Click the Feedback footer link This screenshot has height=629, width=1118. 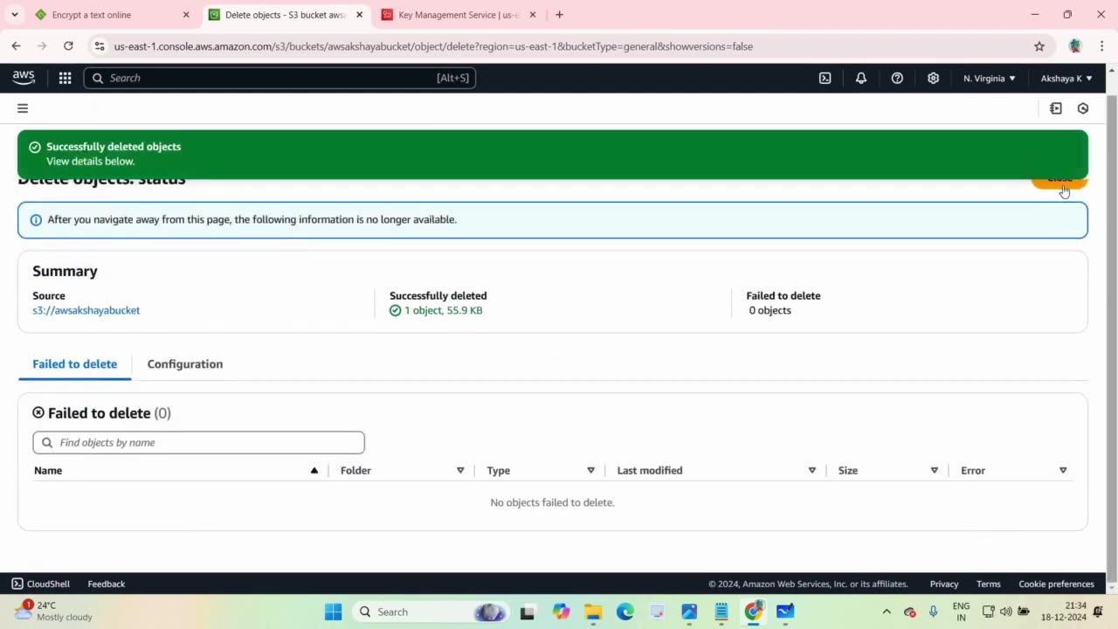coord(107,584)
